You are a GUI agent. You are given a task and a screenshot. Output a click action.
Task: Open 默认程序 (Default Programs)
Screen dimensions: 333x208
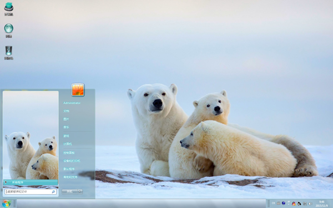point(69,169)
